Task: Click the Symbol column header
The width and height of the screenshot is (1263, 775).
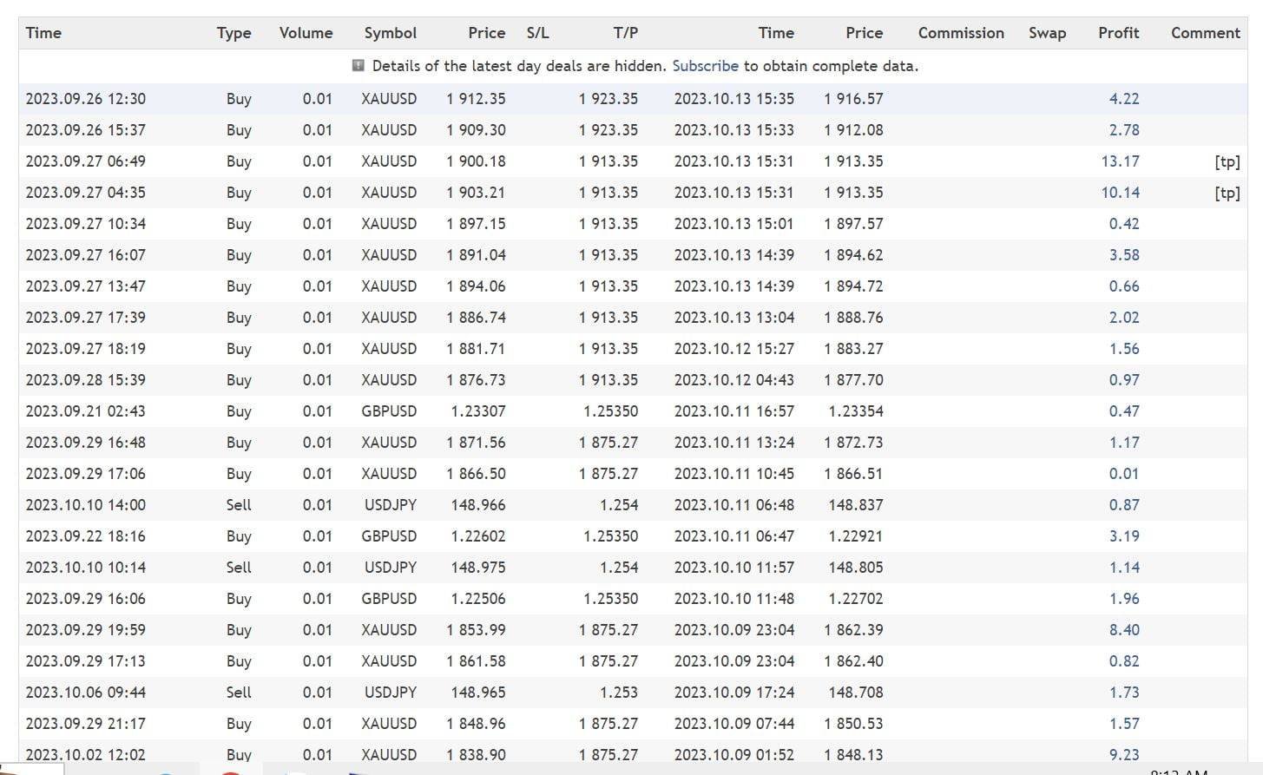Action: (x=390, y=33)
